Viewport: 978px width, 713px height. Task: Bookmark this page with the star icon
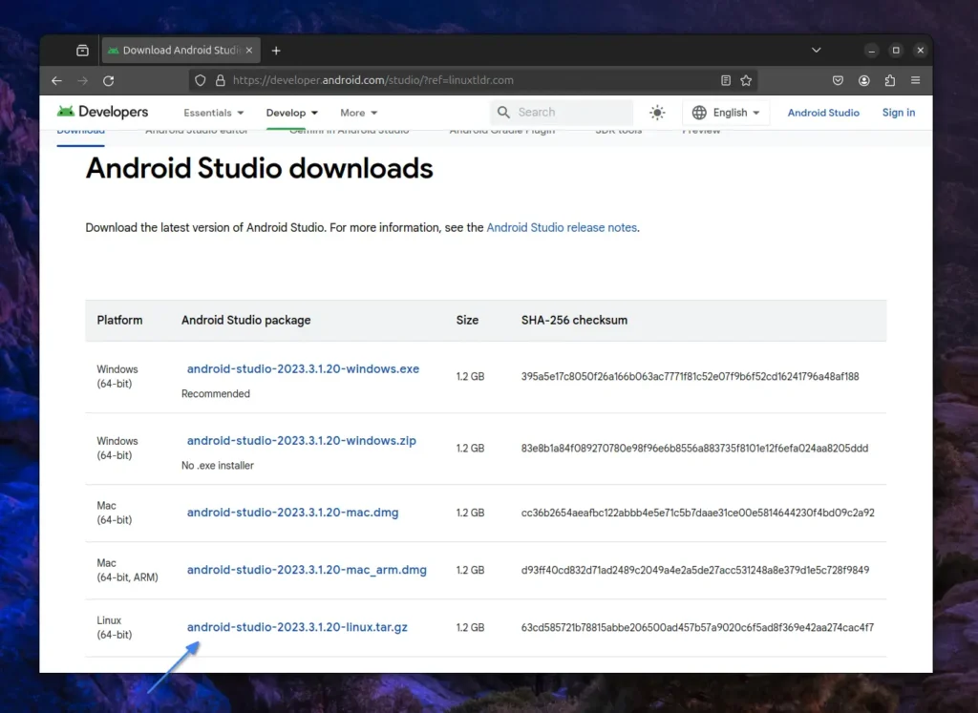746,80
